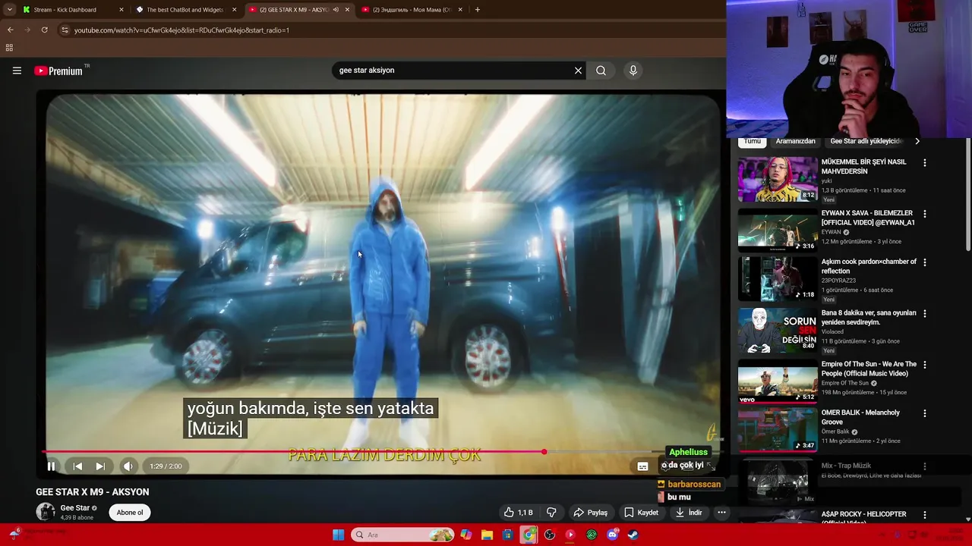
Task: Open Microsoft Store taskbar icon
Action: [508, 535]
